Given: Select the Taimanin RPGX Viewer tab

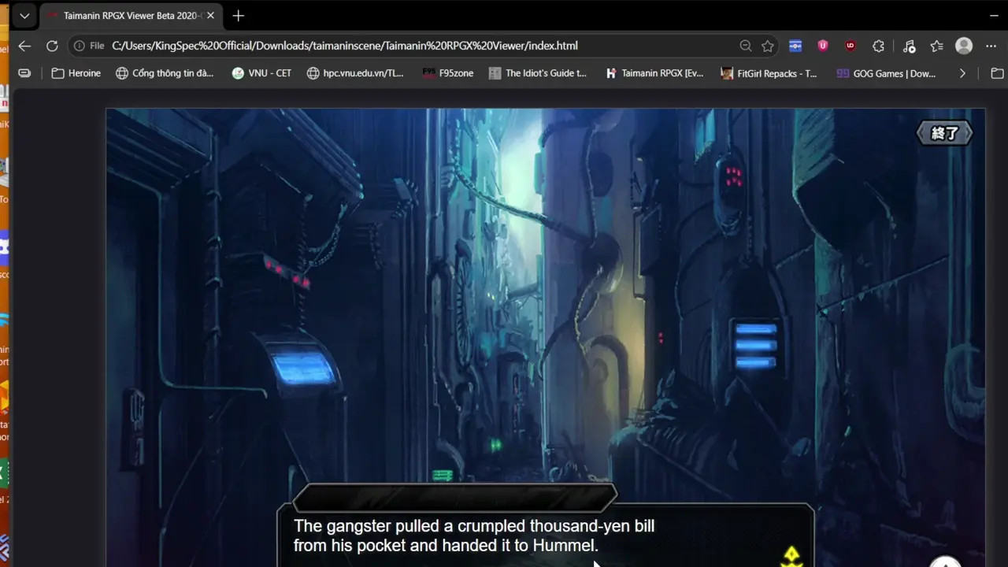Looking at the screenshot, I should click(131, 16).
